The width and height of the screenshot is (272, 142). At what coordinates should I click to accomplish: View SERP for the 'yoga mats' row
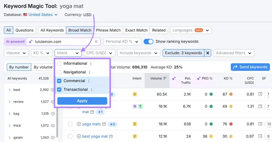(x=260, y=124)
